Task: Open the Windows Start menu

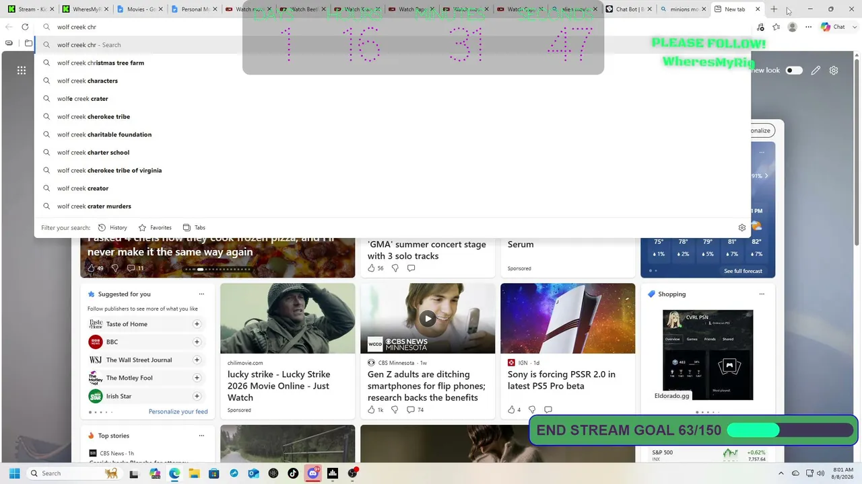Action: 14,473
